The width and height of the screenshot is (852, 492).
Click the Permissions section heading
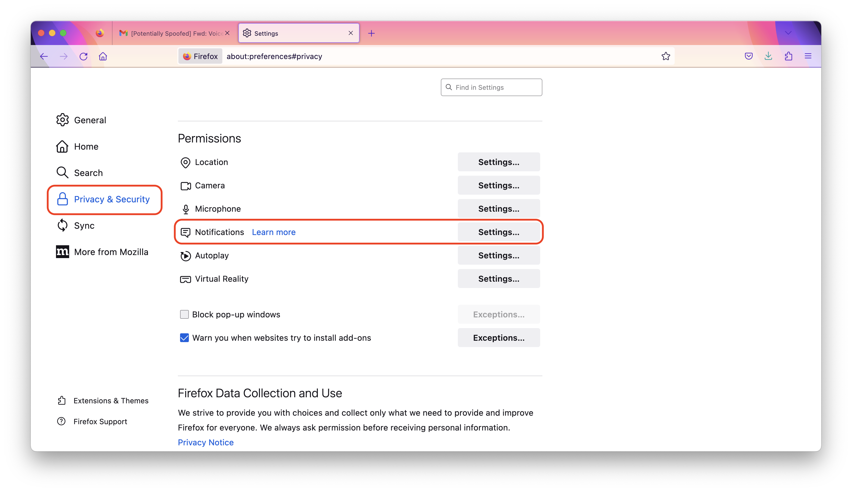[209, 139]
